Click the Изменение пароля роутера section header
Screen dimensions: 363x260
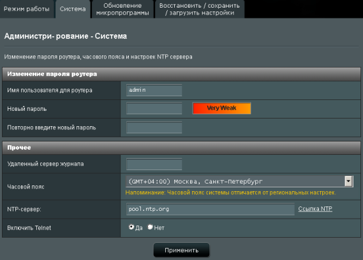[x=181, y=75]
